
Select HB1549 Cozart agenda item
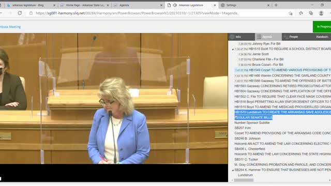coord(290,70)
